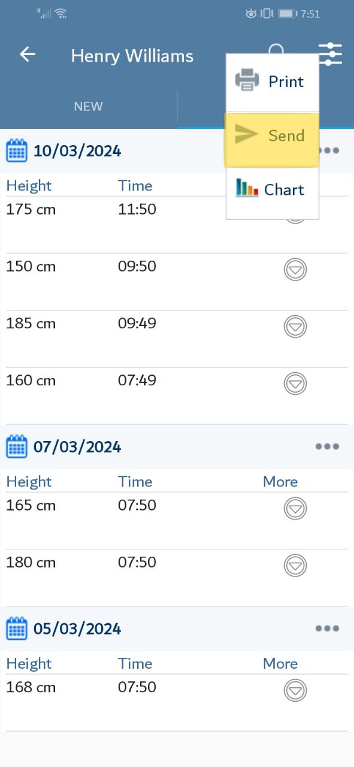
Task: Open three-dot menu for 07/03/2024
Action: pos(328,446)
